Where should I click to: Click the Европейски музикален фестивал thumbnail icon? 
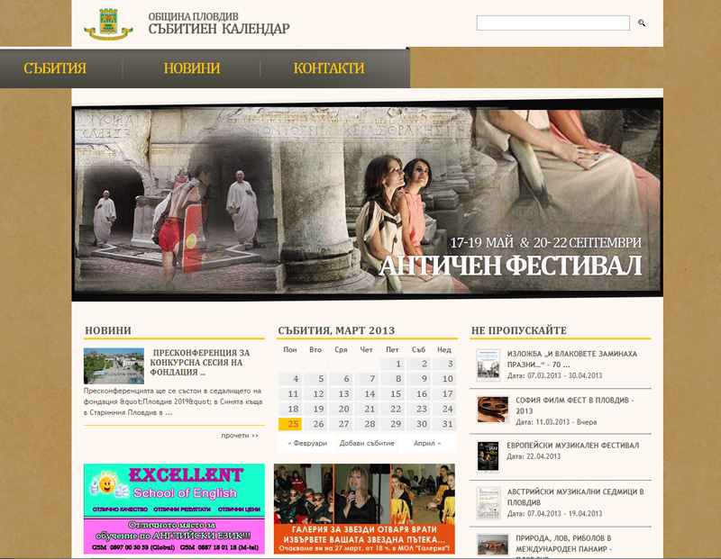(488, 456)
